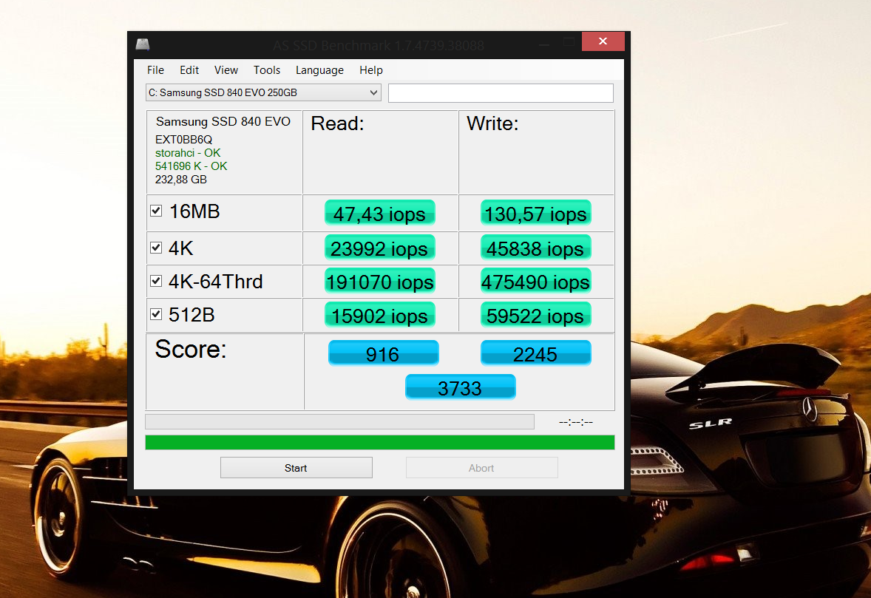Open the View menu
This screenshot has height=598, width=871.
[226, 70]
